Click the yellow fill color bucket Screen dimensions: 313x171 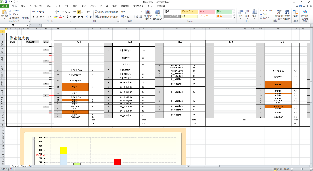point(55,17)
